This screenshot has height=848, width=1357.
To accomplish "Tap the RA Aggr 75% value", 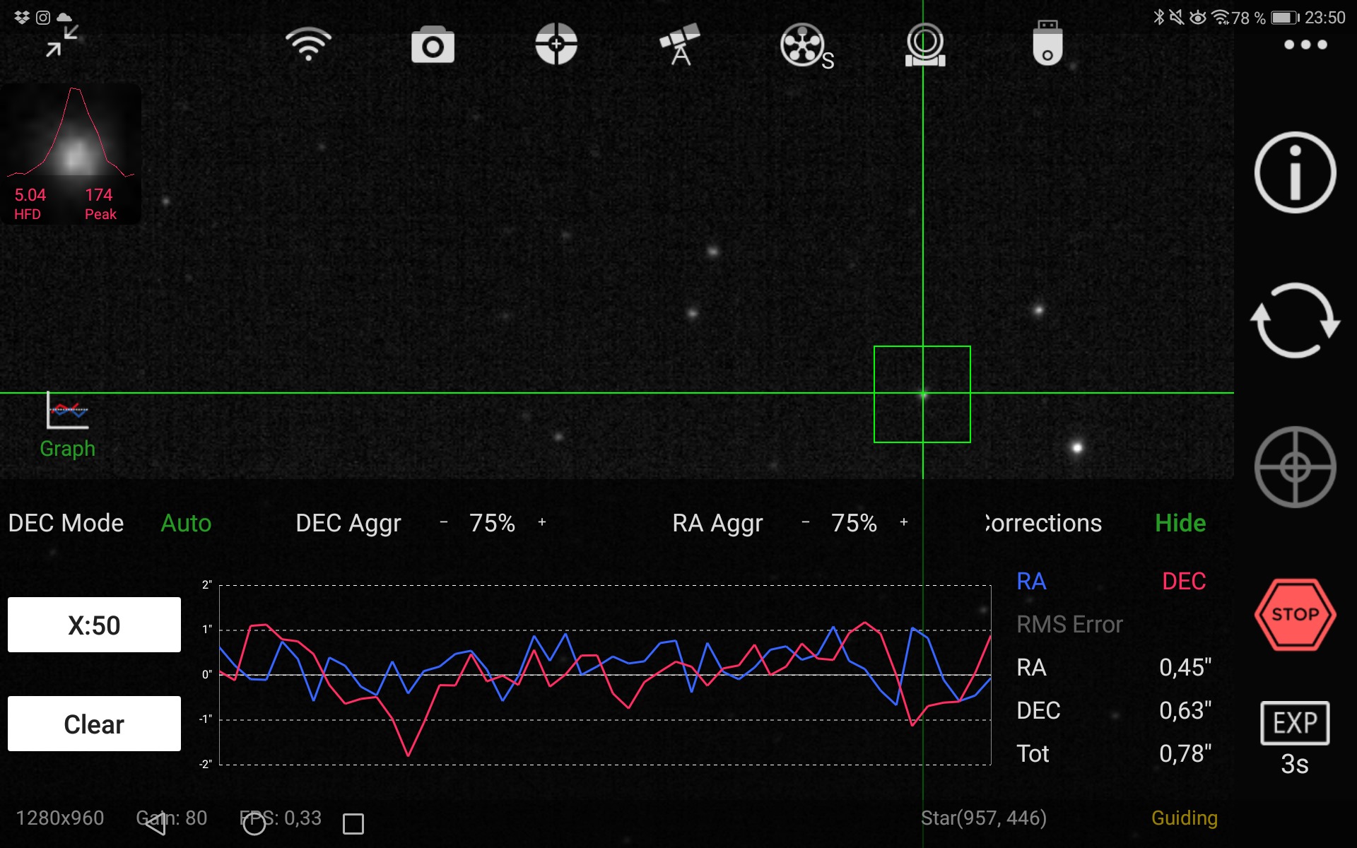I will [854, 523].
